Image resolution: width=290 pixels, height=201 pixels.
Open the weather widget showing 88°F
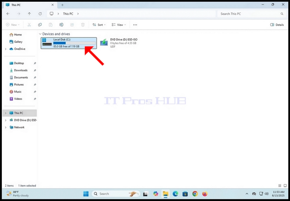tap(17, 194)
